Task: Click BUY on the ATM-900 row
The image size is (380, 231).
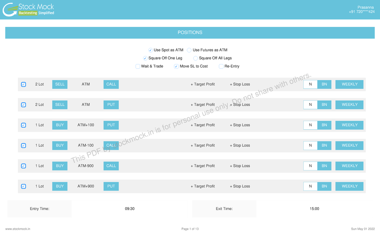Action: tap(60, 166)
